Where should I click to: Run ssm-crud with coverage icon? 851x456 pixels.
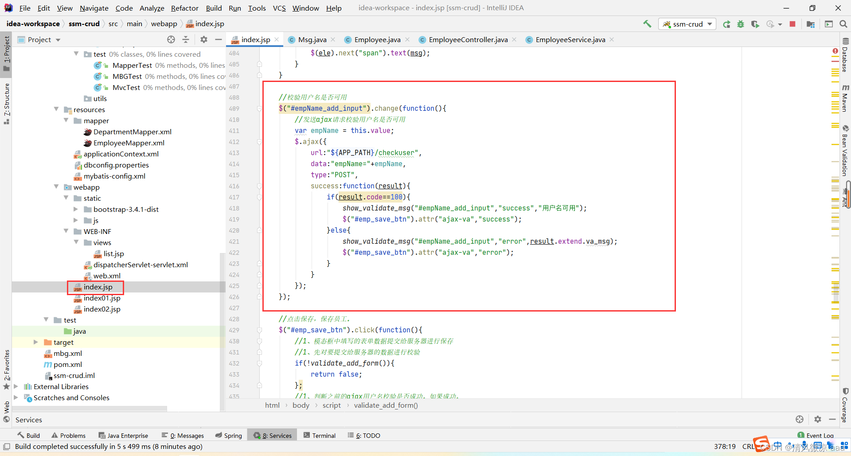755,24
